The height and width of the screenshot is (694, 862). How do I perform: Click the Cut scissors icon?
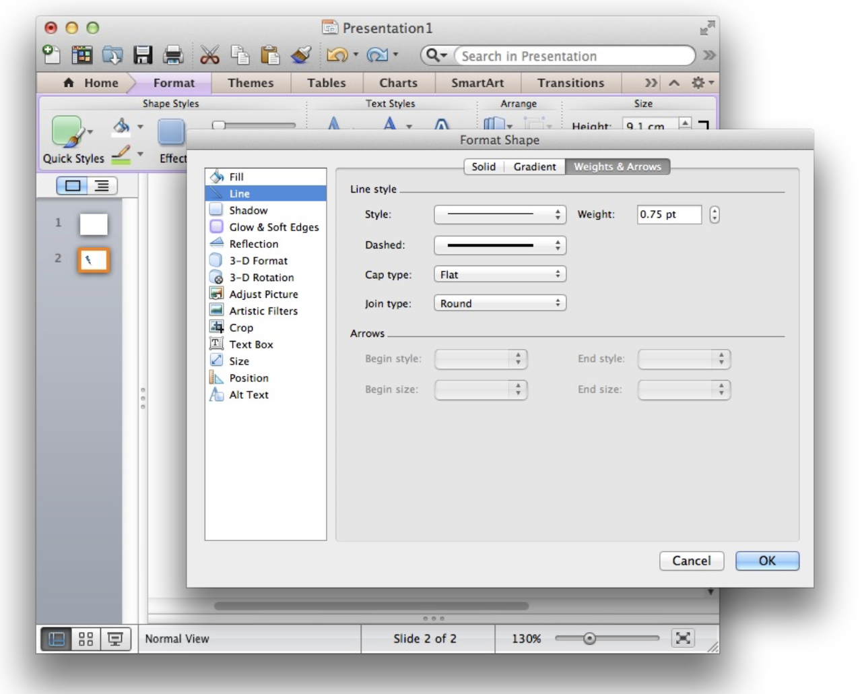point(209,55)
